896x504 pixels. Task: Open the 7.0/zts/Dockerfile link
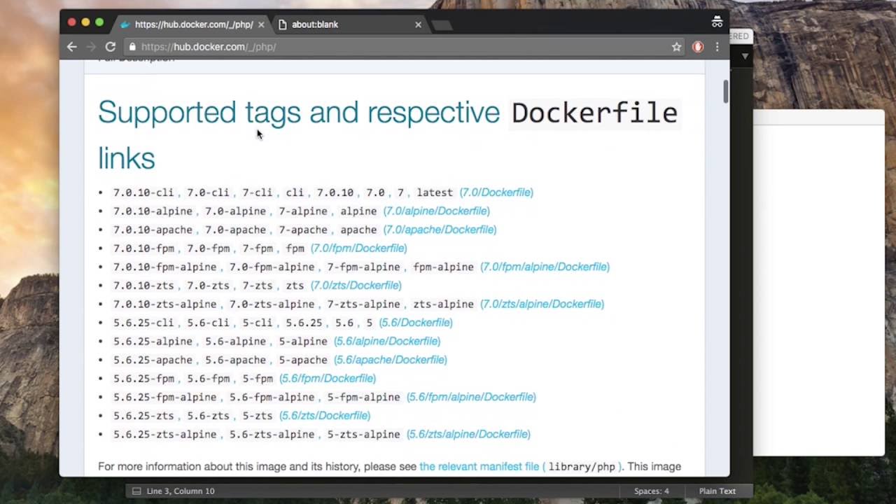[356, 285]
